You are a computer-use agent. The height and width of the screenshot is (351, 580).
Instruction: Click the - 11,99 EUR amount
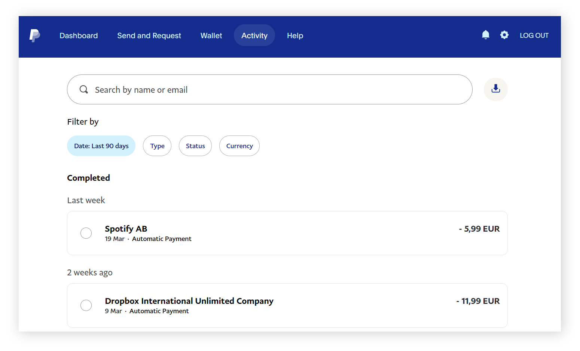478,301
